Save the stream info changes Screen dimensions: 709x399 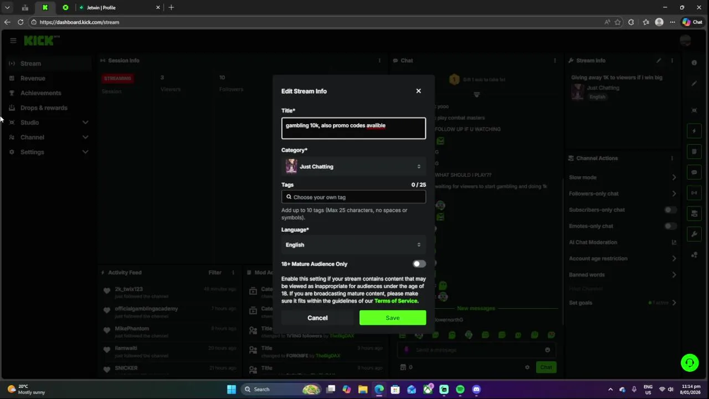tap(393, 318)
